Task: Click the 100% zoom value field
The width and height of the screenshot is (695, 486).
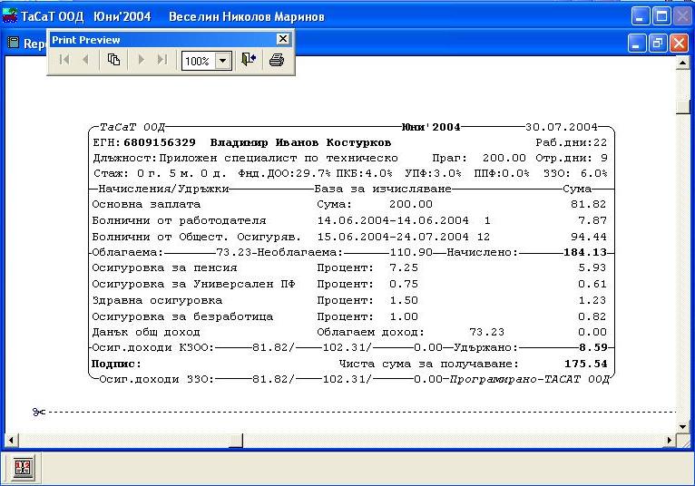Action: point(198,61)
